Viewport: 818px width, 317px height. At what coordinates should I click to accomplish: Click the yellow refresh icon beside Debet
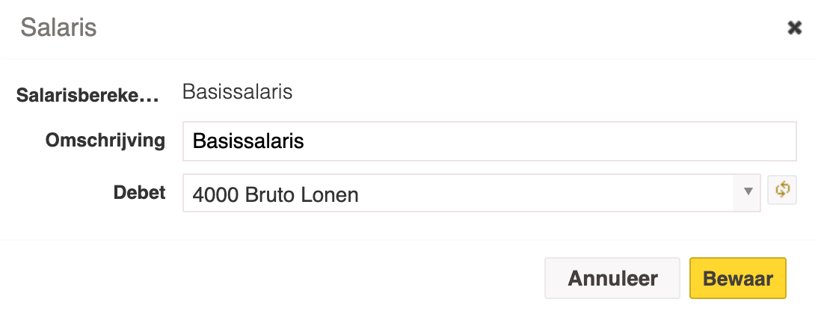(x=782, y=190)
